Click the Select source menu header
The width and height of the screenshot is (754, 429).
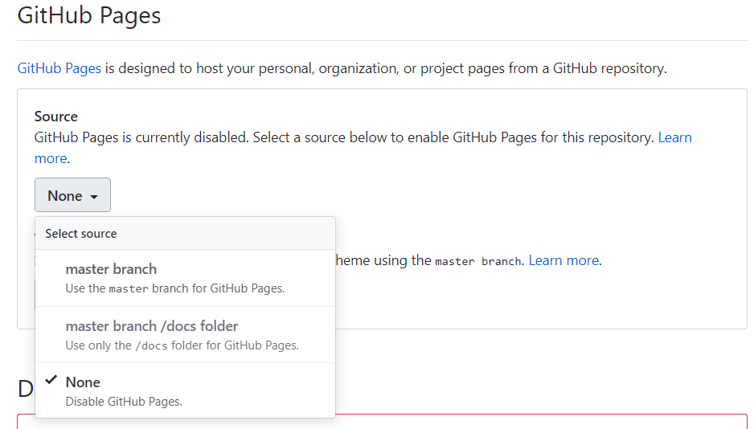point(185,234)
